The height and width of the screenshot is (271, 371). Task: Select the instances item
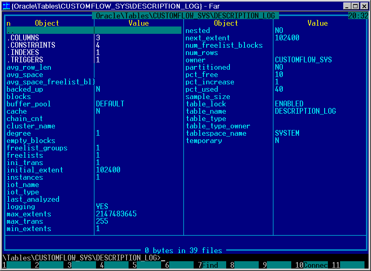pos(25,177)
